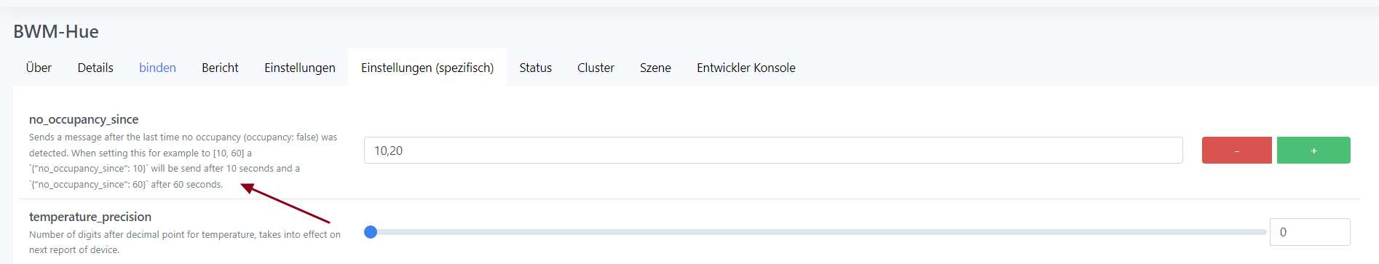This screenshot has height=264, width=1379.
Task: Select the Einstellungen (spezifisch) tab
Action: pyautogui.click(x=427, y=68)
